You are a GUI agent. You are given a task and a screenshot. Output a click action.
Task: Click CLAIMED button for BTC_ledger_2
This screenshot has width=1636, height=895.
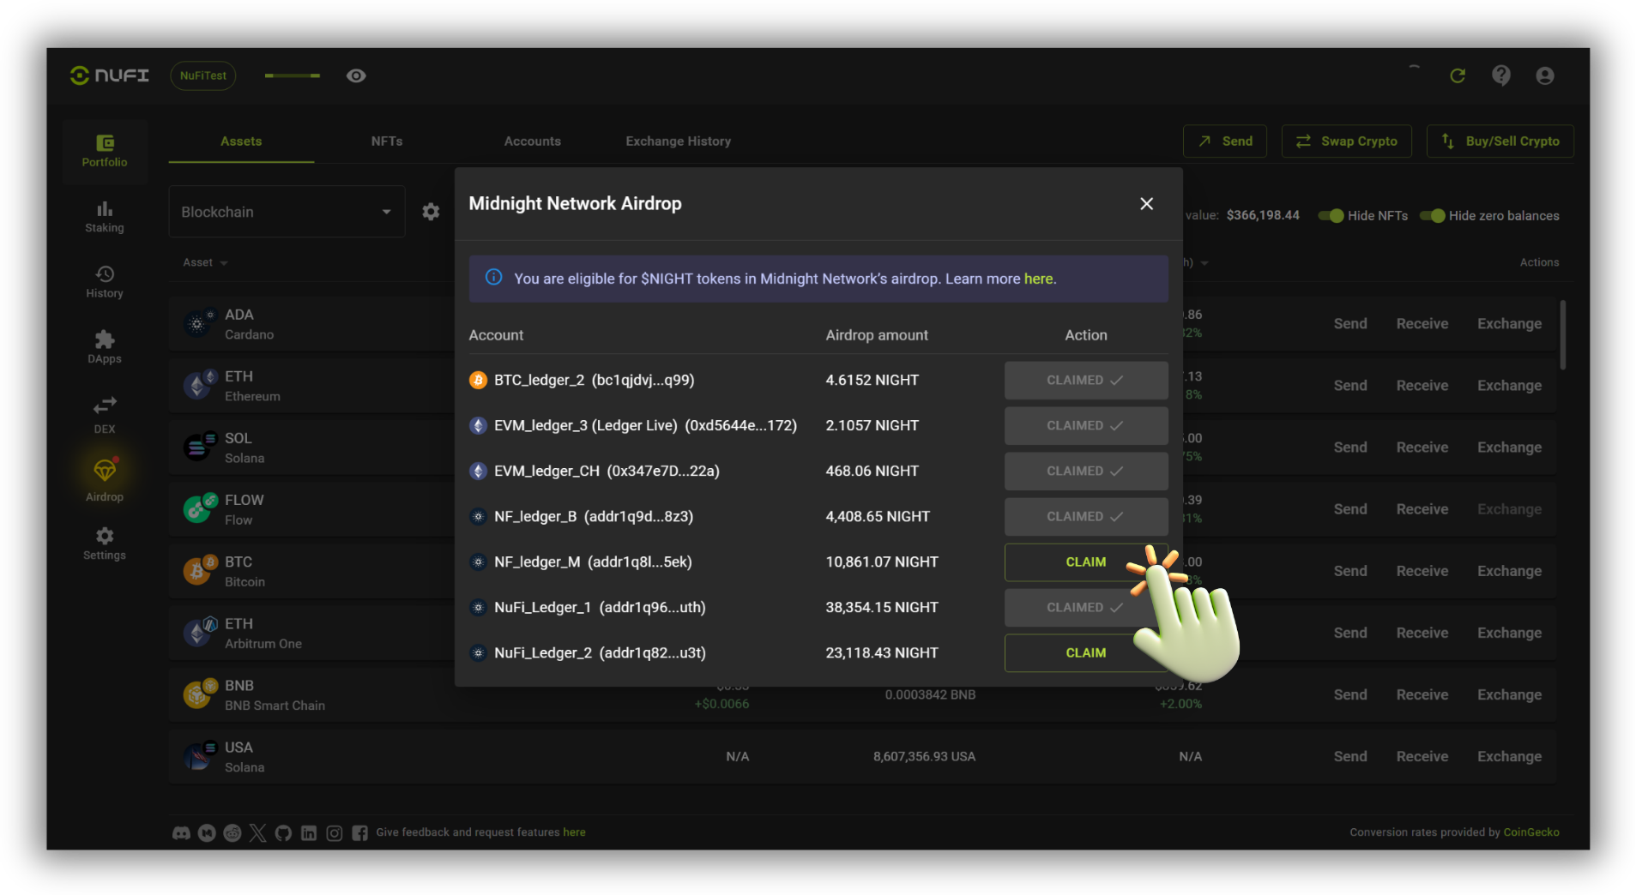click(1085, 381)
